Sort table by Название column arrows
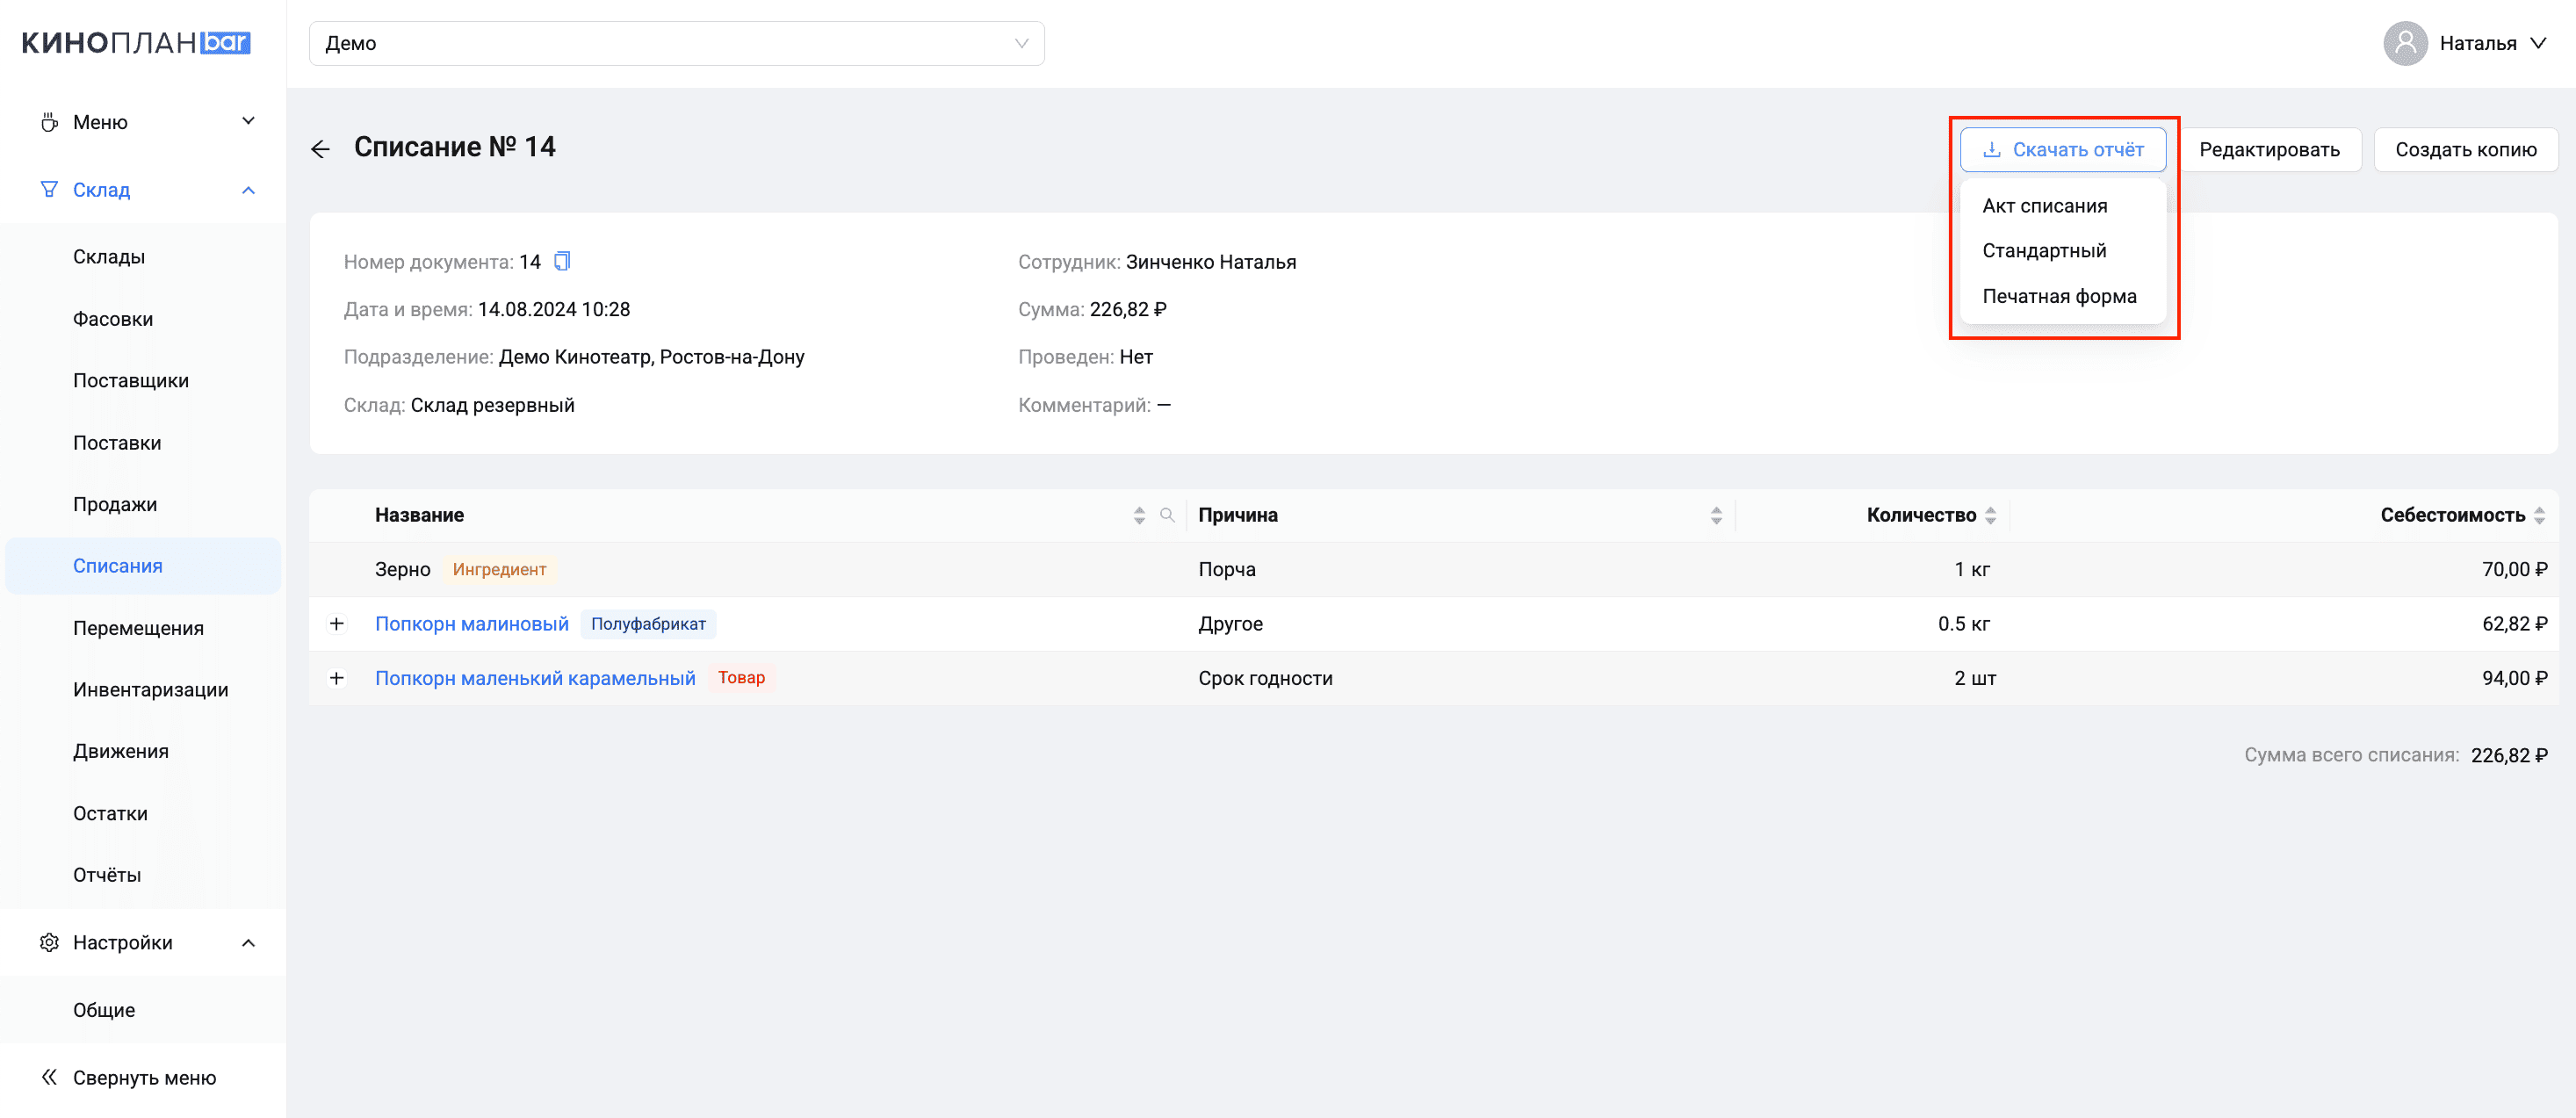 tap(1139, 515)
